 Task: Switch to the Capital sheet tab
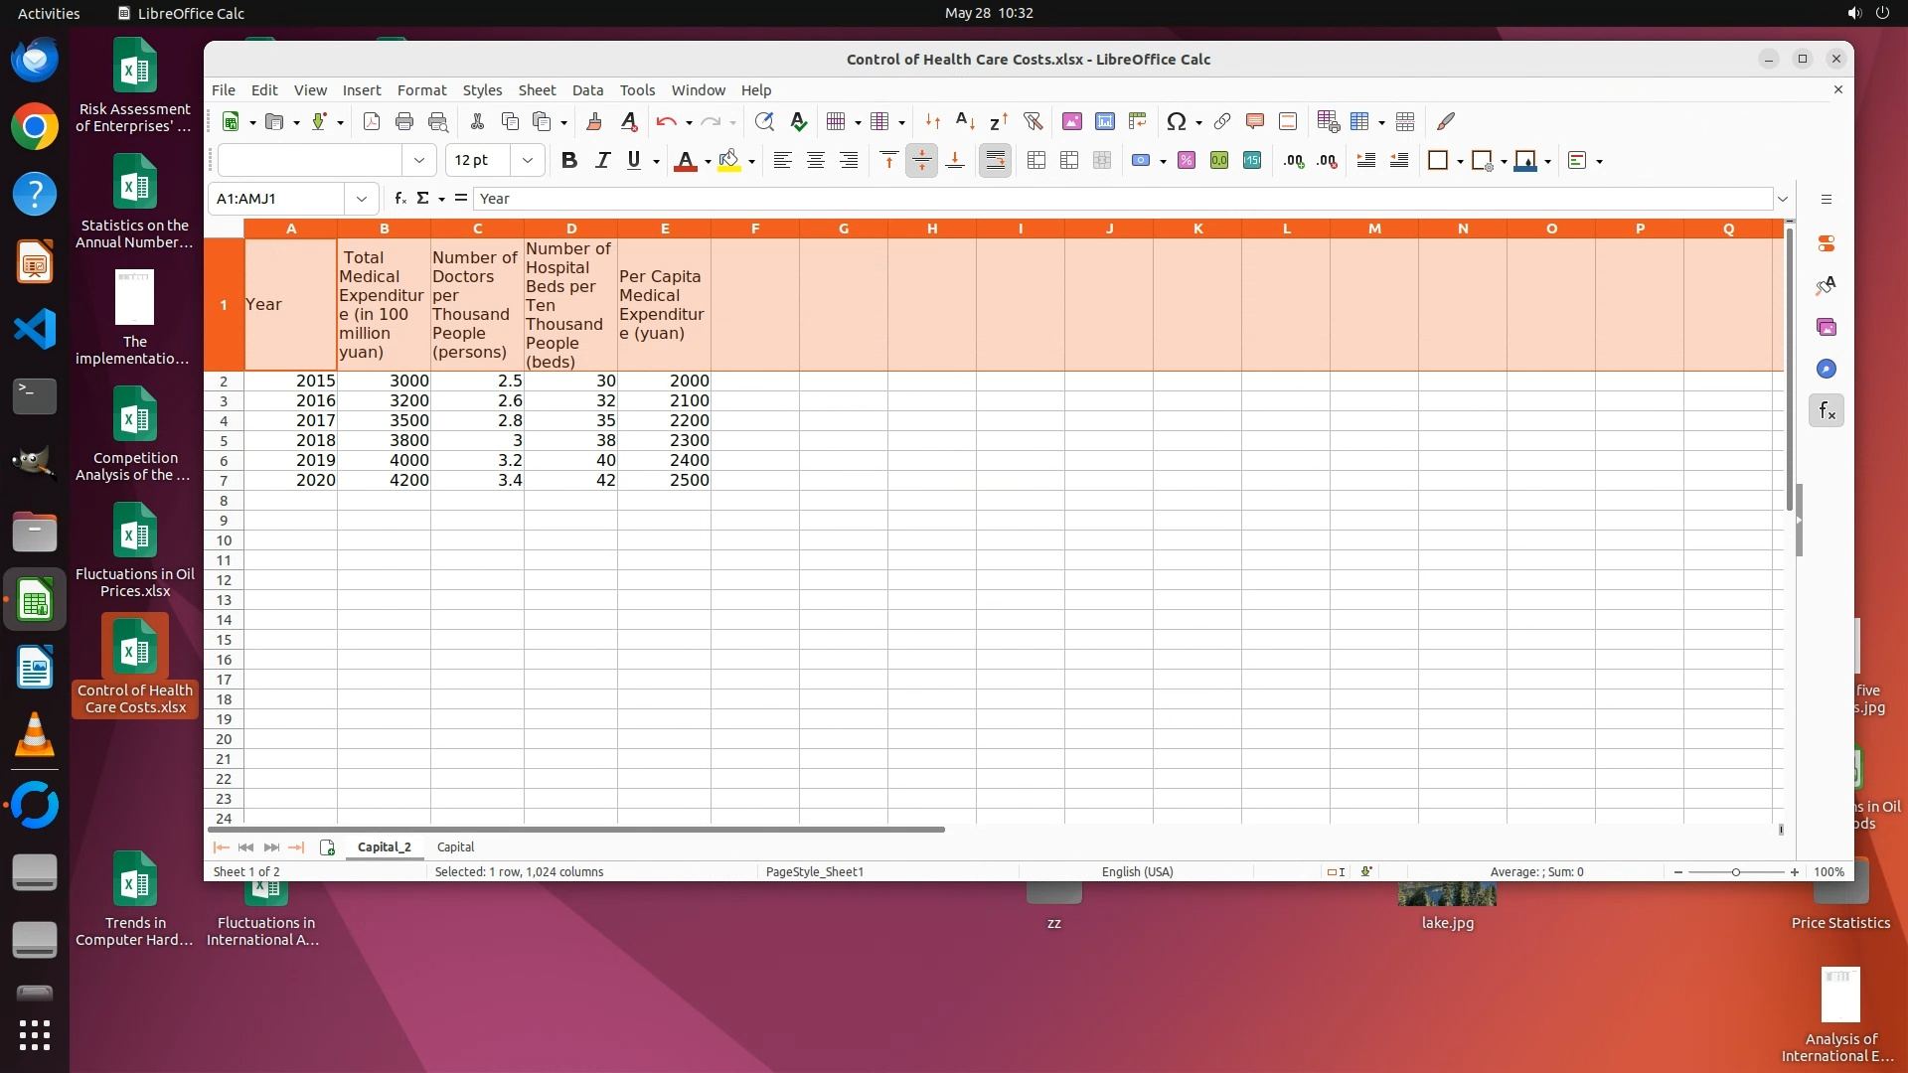click(455, 847)
